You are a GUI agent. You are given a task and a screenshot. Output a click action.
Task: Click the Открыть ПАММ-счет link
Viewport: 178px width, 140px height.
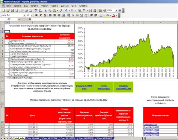click(84, 87)
